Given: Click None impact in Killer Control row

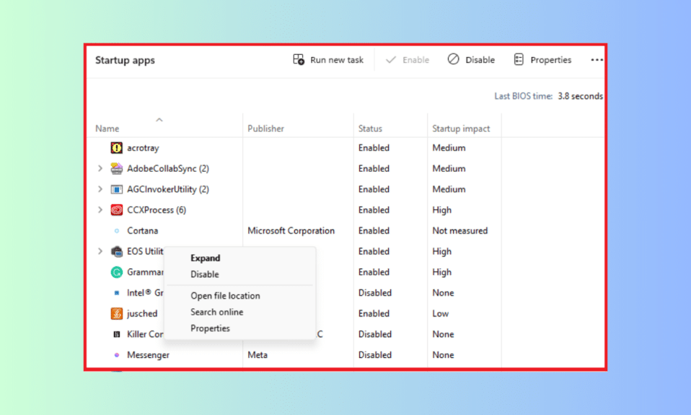Looking at the screenshot, I should coord(443,334).
